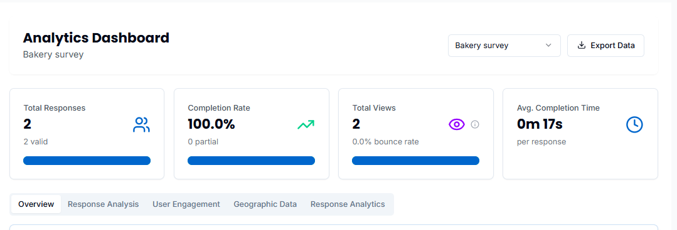The width and height of the screenshot is (677, 230).
Task: Switch to the Overview tab
Action: [36, 204]
